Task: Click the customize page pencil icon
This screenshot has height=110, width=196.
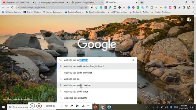Action: (x=189, y=100)
